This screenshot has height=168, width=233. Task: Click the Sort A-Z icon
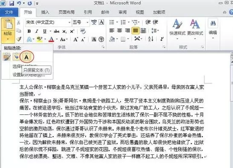150,39
